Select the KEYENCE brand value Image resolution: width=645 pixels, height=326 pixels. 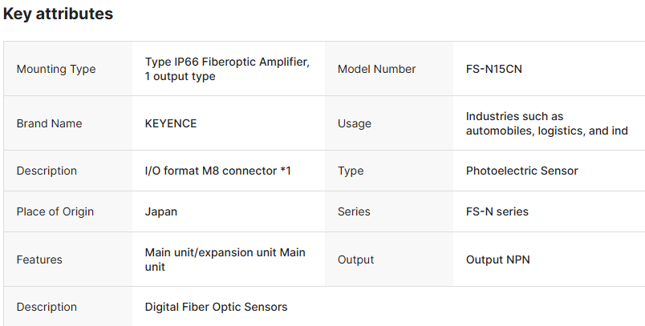171,123
